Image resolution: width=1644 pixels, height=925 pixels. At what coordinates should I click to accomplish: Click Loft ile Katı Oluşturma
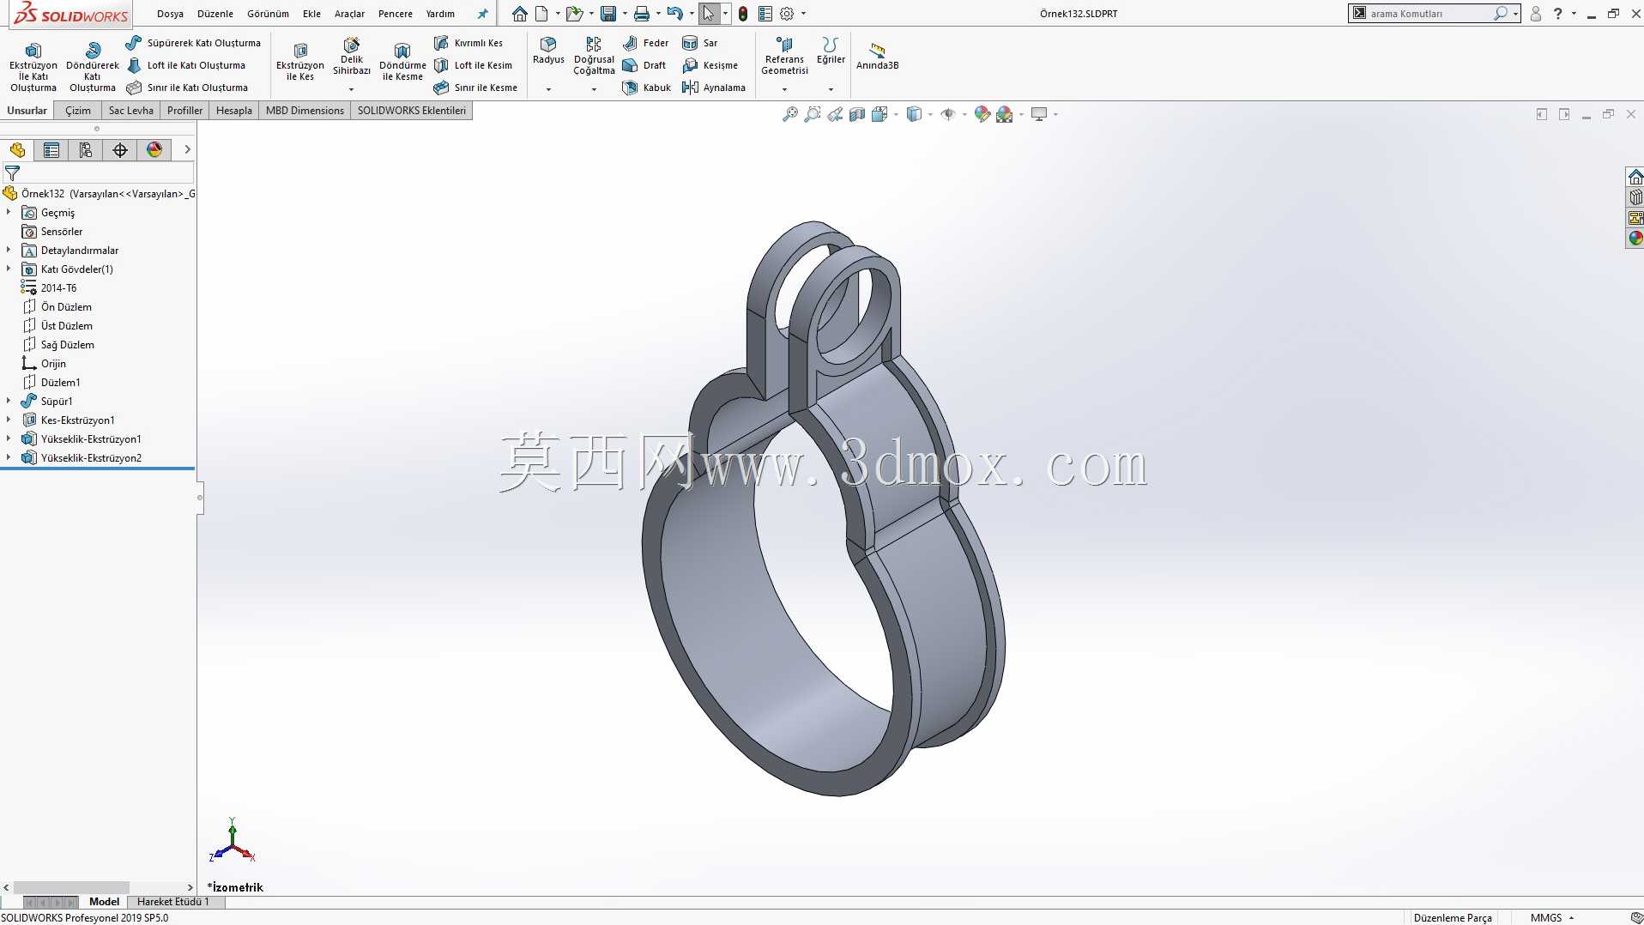tap(186, 65)
